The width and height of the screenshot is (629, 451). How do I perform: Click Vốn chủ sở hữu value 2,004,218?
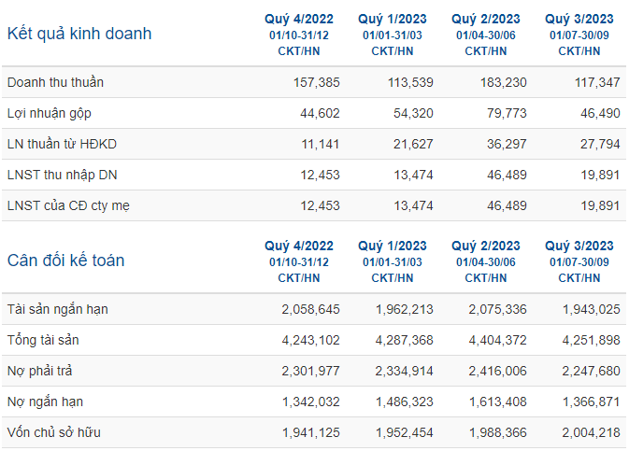coord(591,433)
